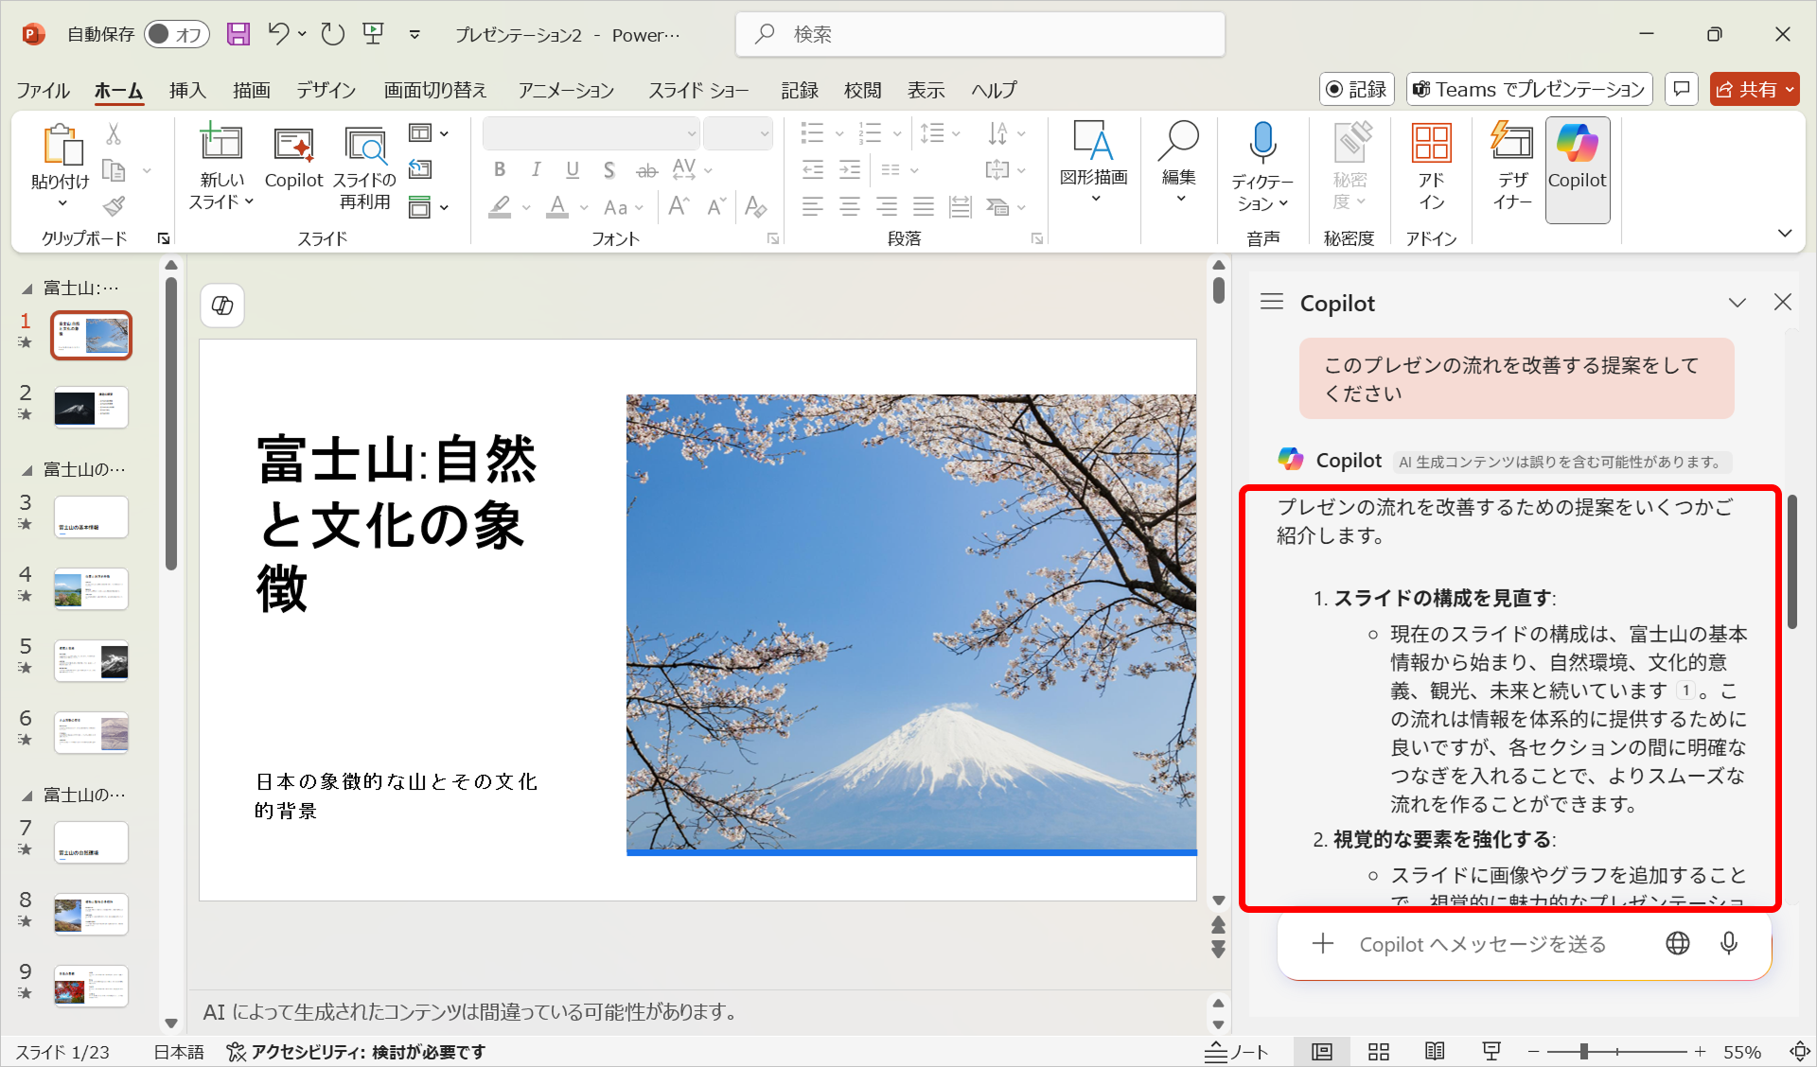Open the File (ファイル) tab
The width and height of the screenshot is (1817, 1067).
(x=43, y=90)
